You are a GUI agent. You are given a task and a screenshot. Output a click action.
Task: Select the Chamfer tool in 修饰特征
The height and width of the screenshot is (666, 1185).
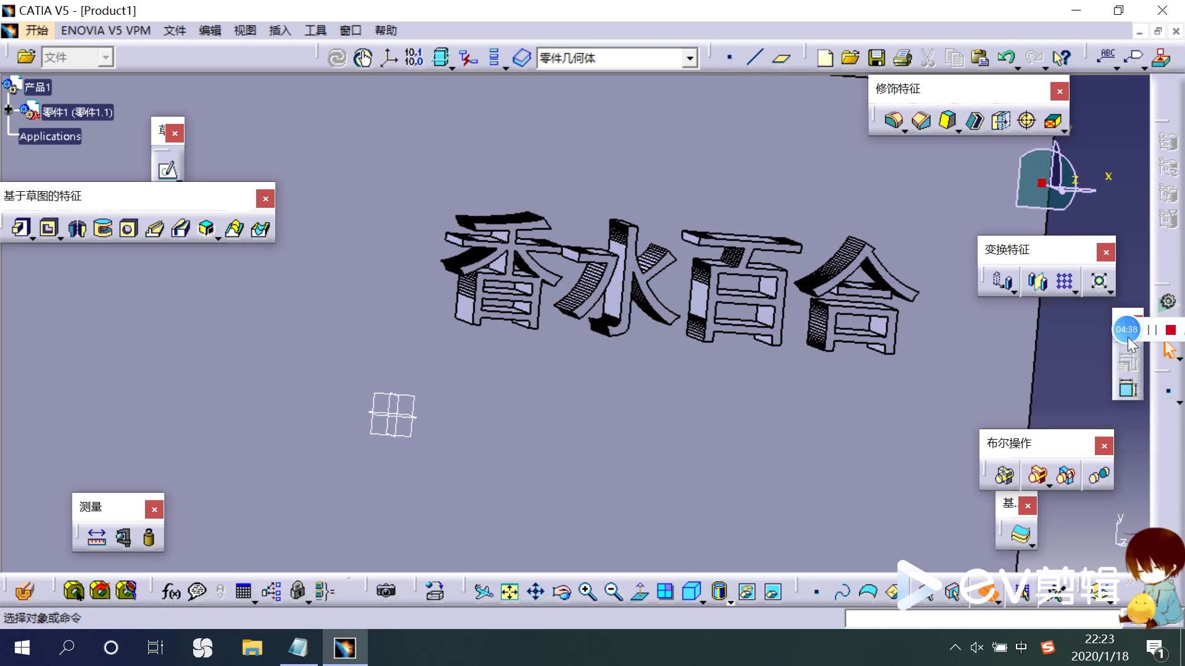click(919, 120)
